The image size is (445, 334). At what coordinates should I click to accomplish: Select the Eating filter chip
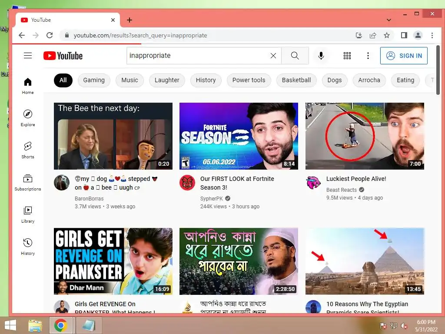[x=405, y=80]
